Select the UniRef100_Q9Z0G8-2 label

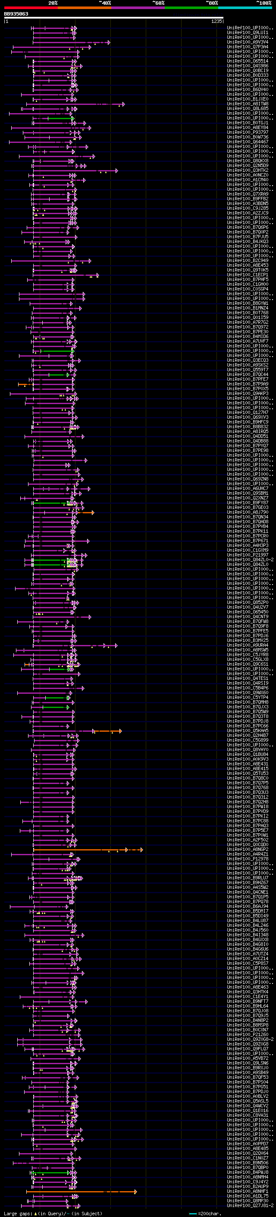[250, 1040]
